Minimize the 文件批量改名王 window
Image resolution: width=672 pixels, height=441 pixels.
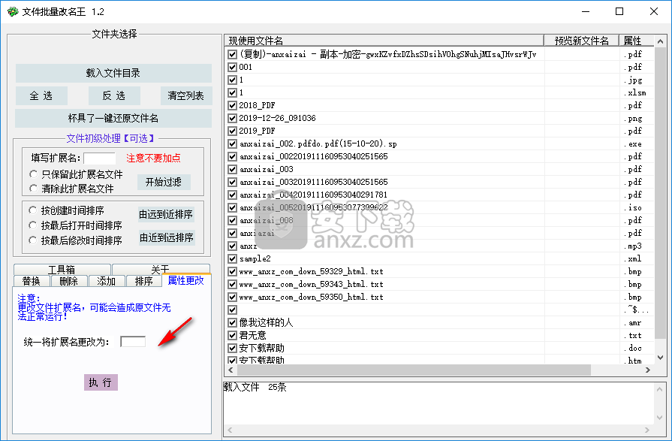pos(586,11)
